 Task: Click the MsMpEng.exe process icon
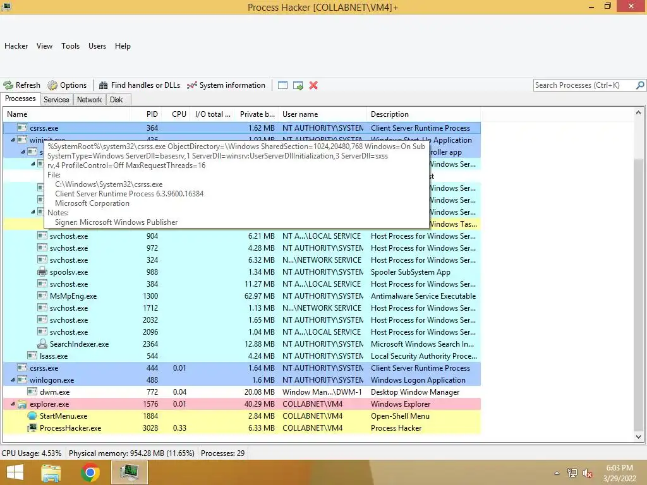(42, 296)
